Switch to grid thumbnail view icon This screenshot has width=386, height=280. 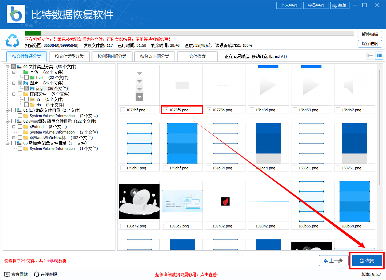[379, 56]
